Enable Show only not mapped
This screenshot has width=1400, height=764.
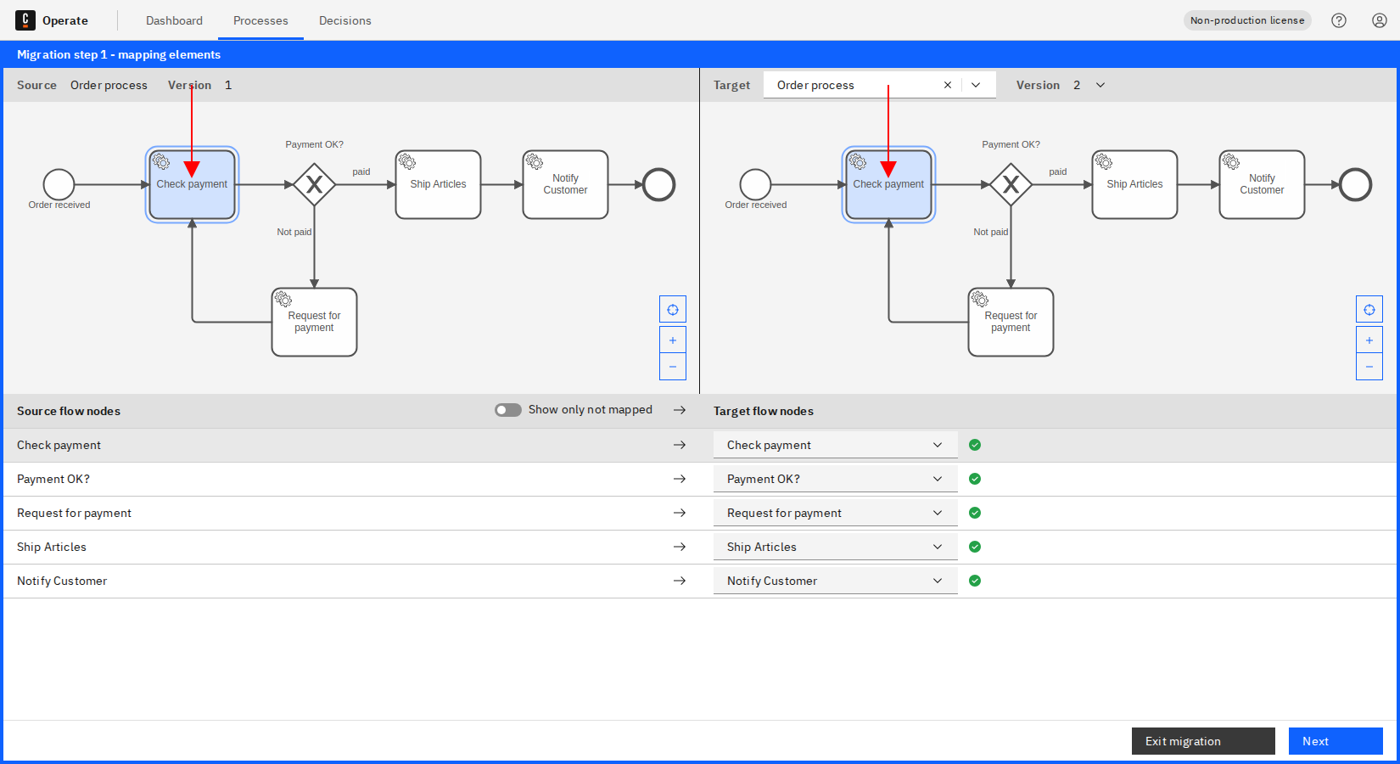pos(507,409)
